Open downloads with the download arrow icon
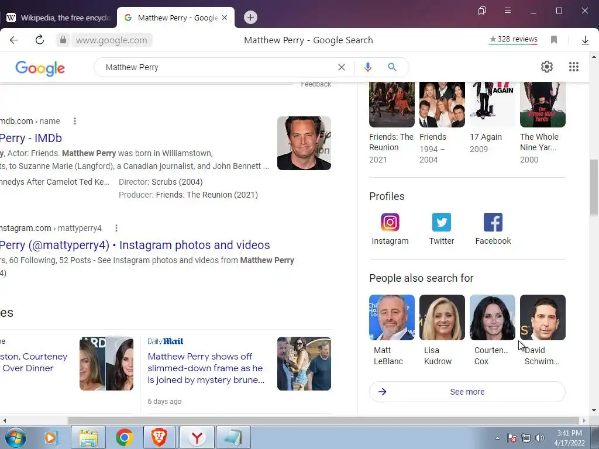Viewport: 599px width, 449px height. point(585,40)
